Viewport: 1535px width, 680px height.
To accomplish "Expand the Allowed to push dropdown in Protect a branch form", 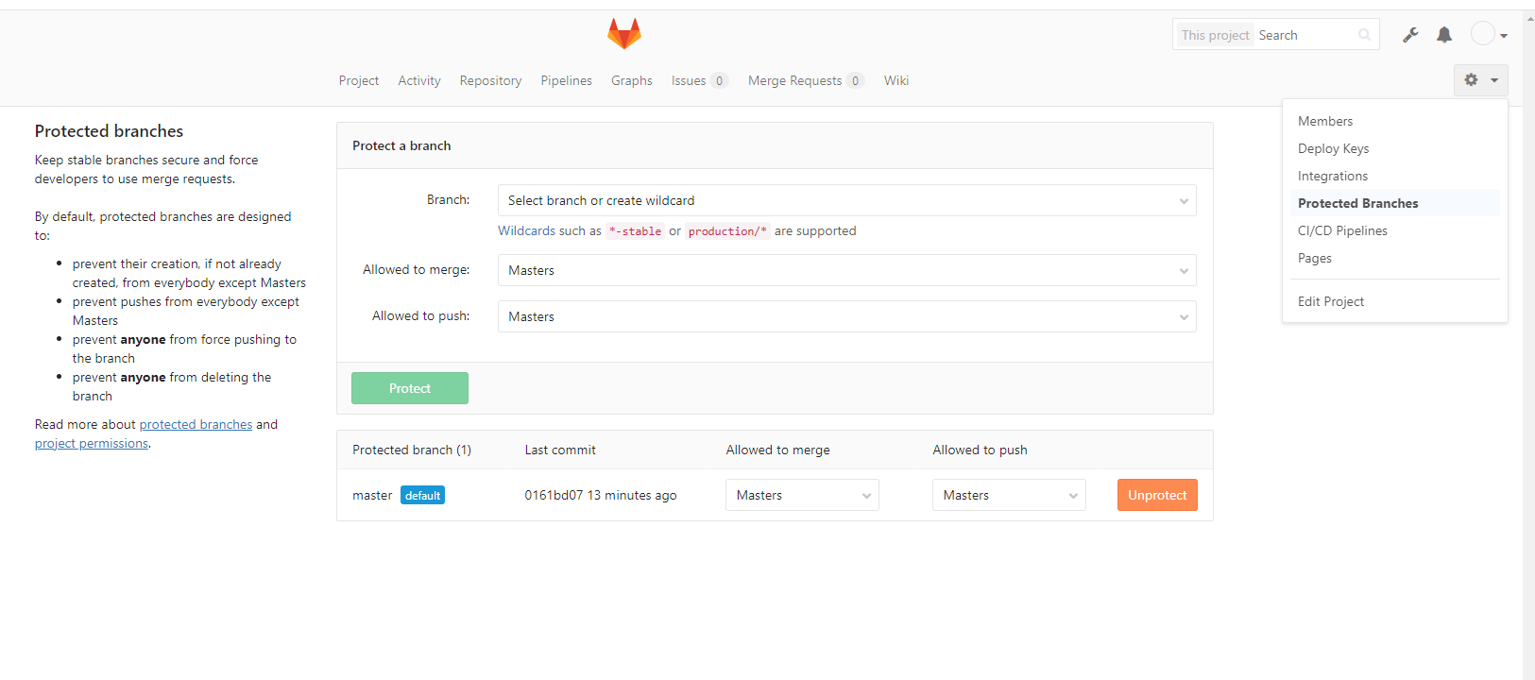I will (846, 316).
